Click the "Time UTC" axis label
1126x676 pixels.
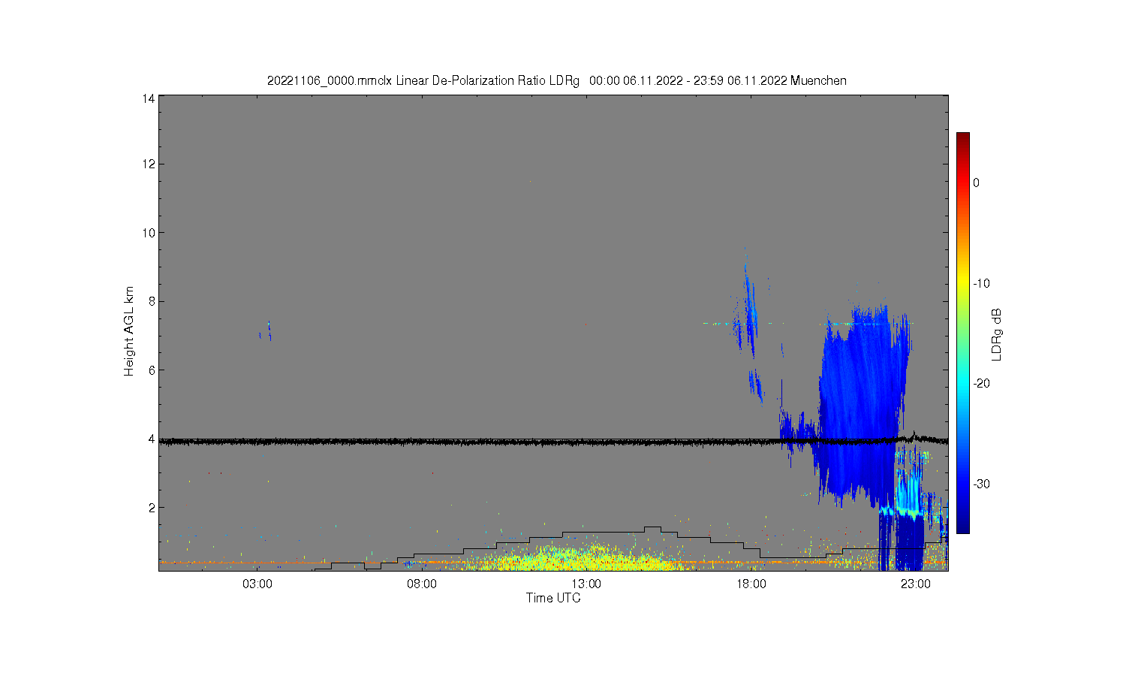pyautogui.click(x=553, y=599)
